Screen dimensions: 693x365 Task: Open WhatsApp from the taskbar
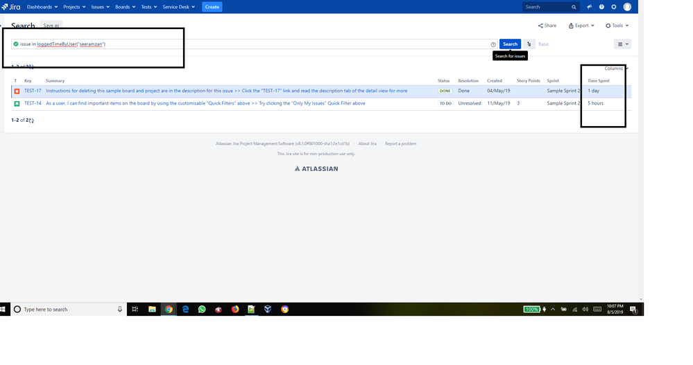click(x=202, y=310)
